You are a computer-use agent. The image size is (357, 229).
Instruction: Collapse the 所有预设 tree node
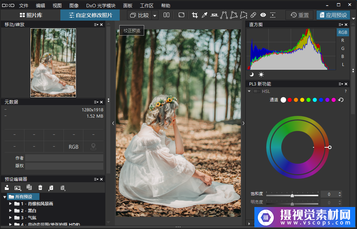[5, 197]
